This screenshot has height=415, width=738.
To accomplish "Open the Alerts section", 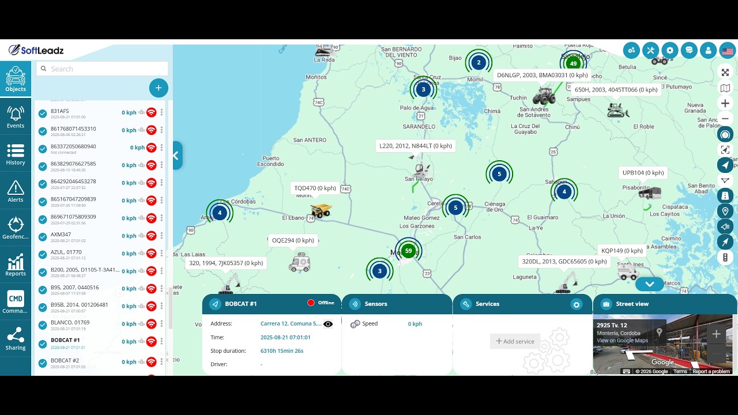I will (16, 191).
